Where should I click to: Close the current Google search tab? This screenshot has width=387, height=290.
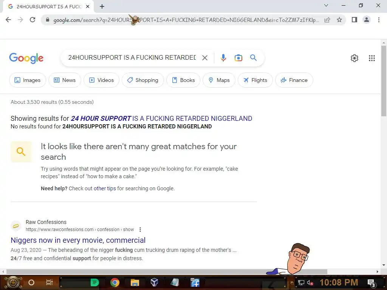pyautogui.click(x=88, y=6)
